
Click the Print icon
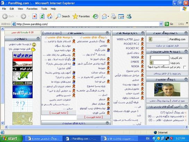(113, 16)
